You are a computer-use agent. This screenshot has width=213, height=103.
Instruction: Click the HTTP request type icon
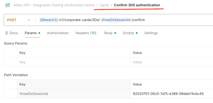[x=8, y=5]
